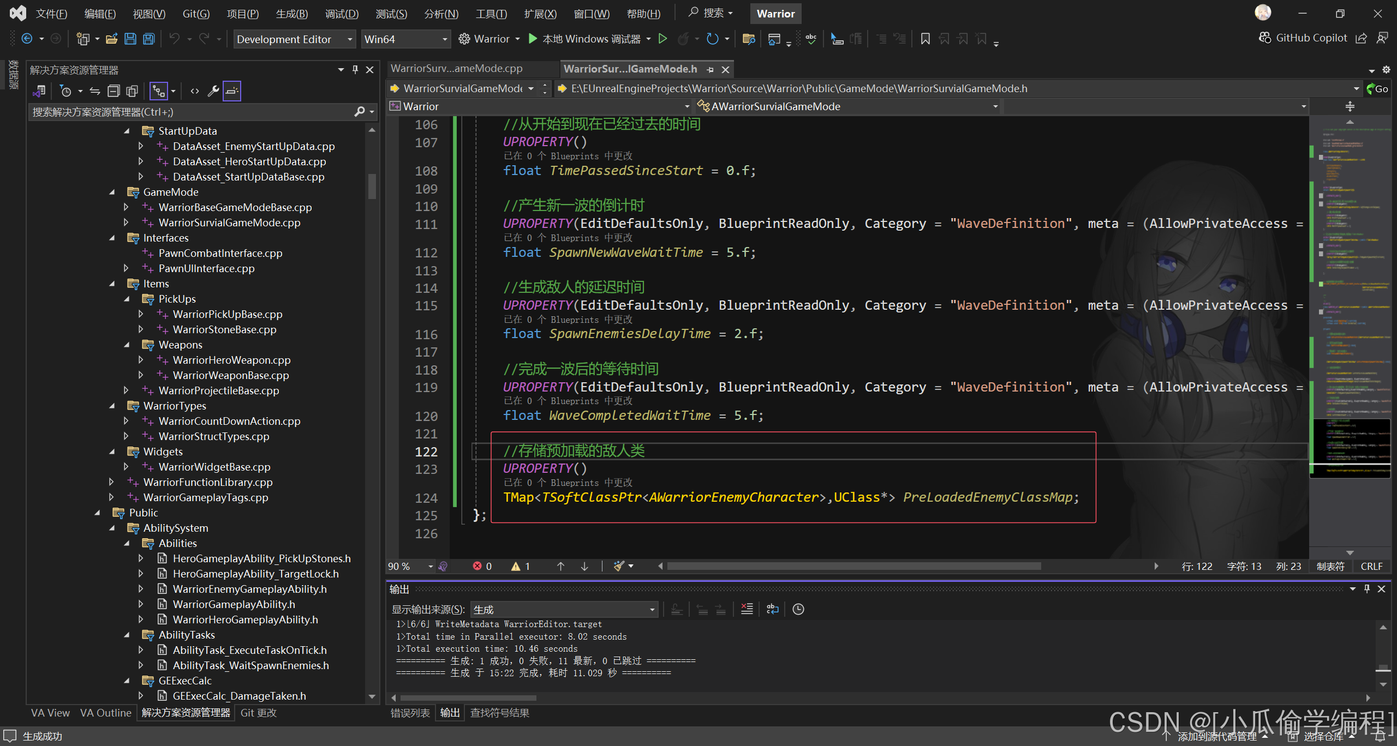Screen dimensions: 1397x746
Task: Click the Find in Files folder search icon
Action: coord(749,39)
